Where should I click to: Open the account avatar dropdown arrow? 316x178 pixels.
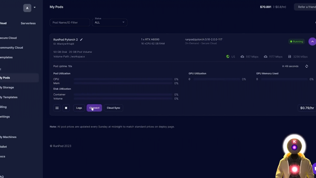point(35,7)
